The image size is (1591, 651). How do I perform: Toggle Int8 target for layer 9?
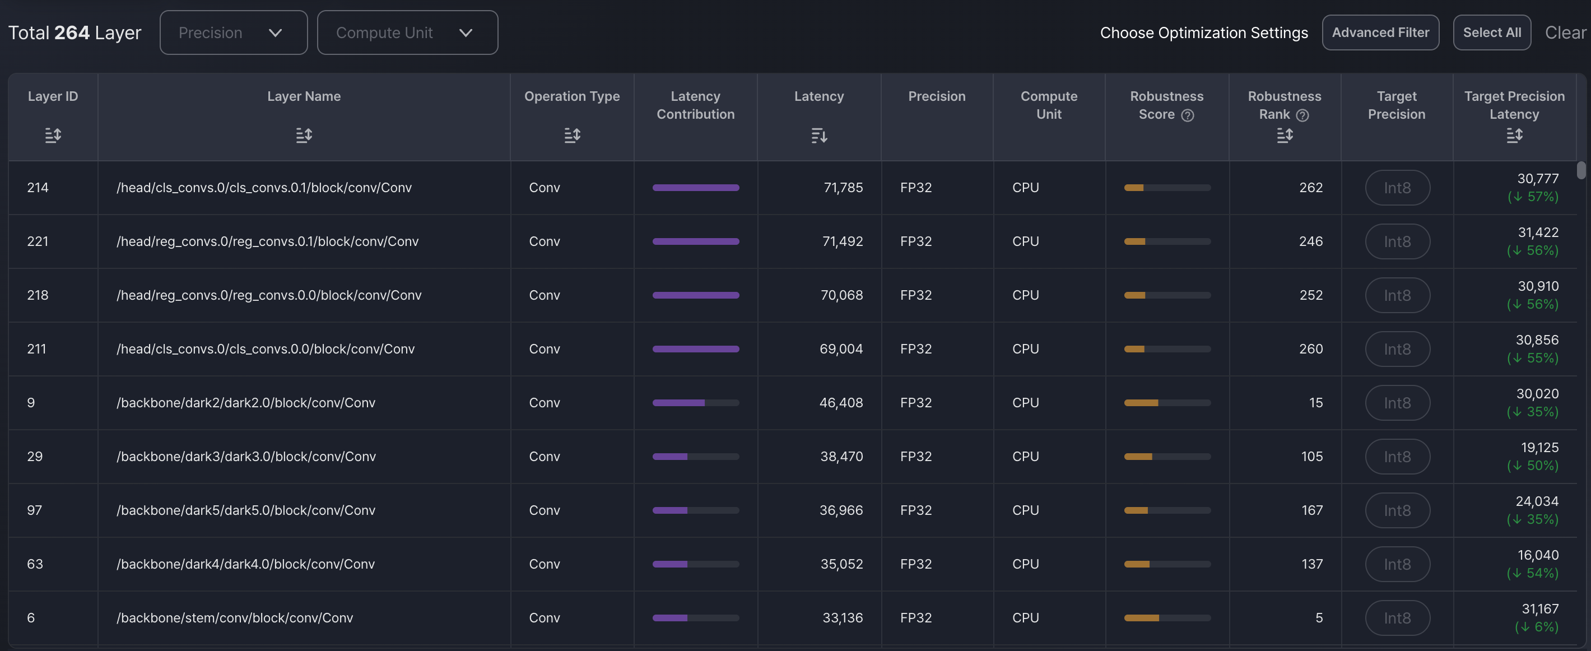[x=1397, y=403]
